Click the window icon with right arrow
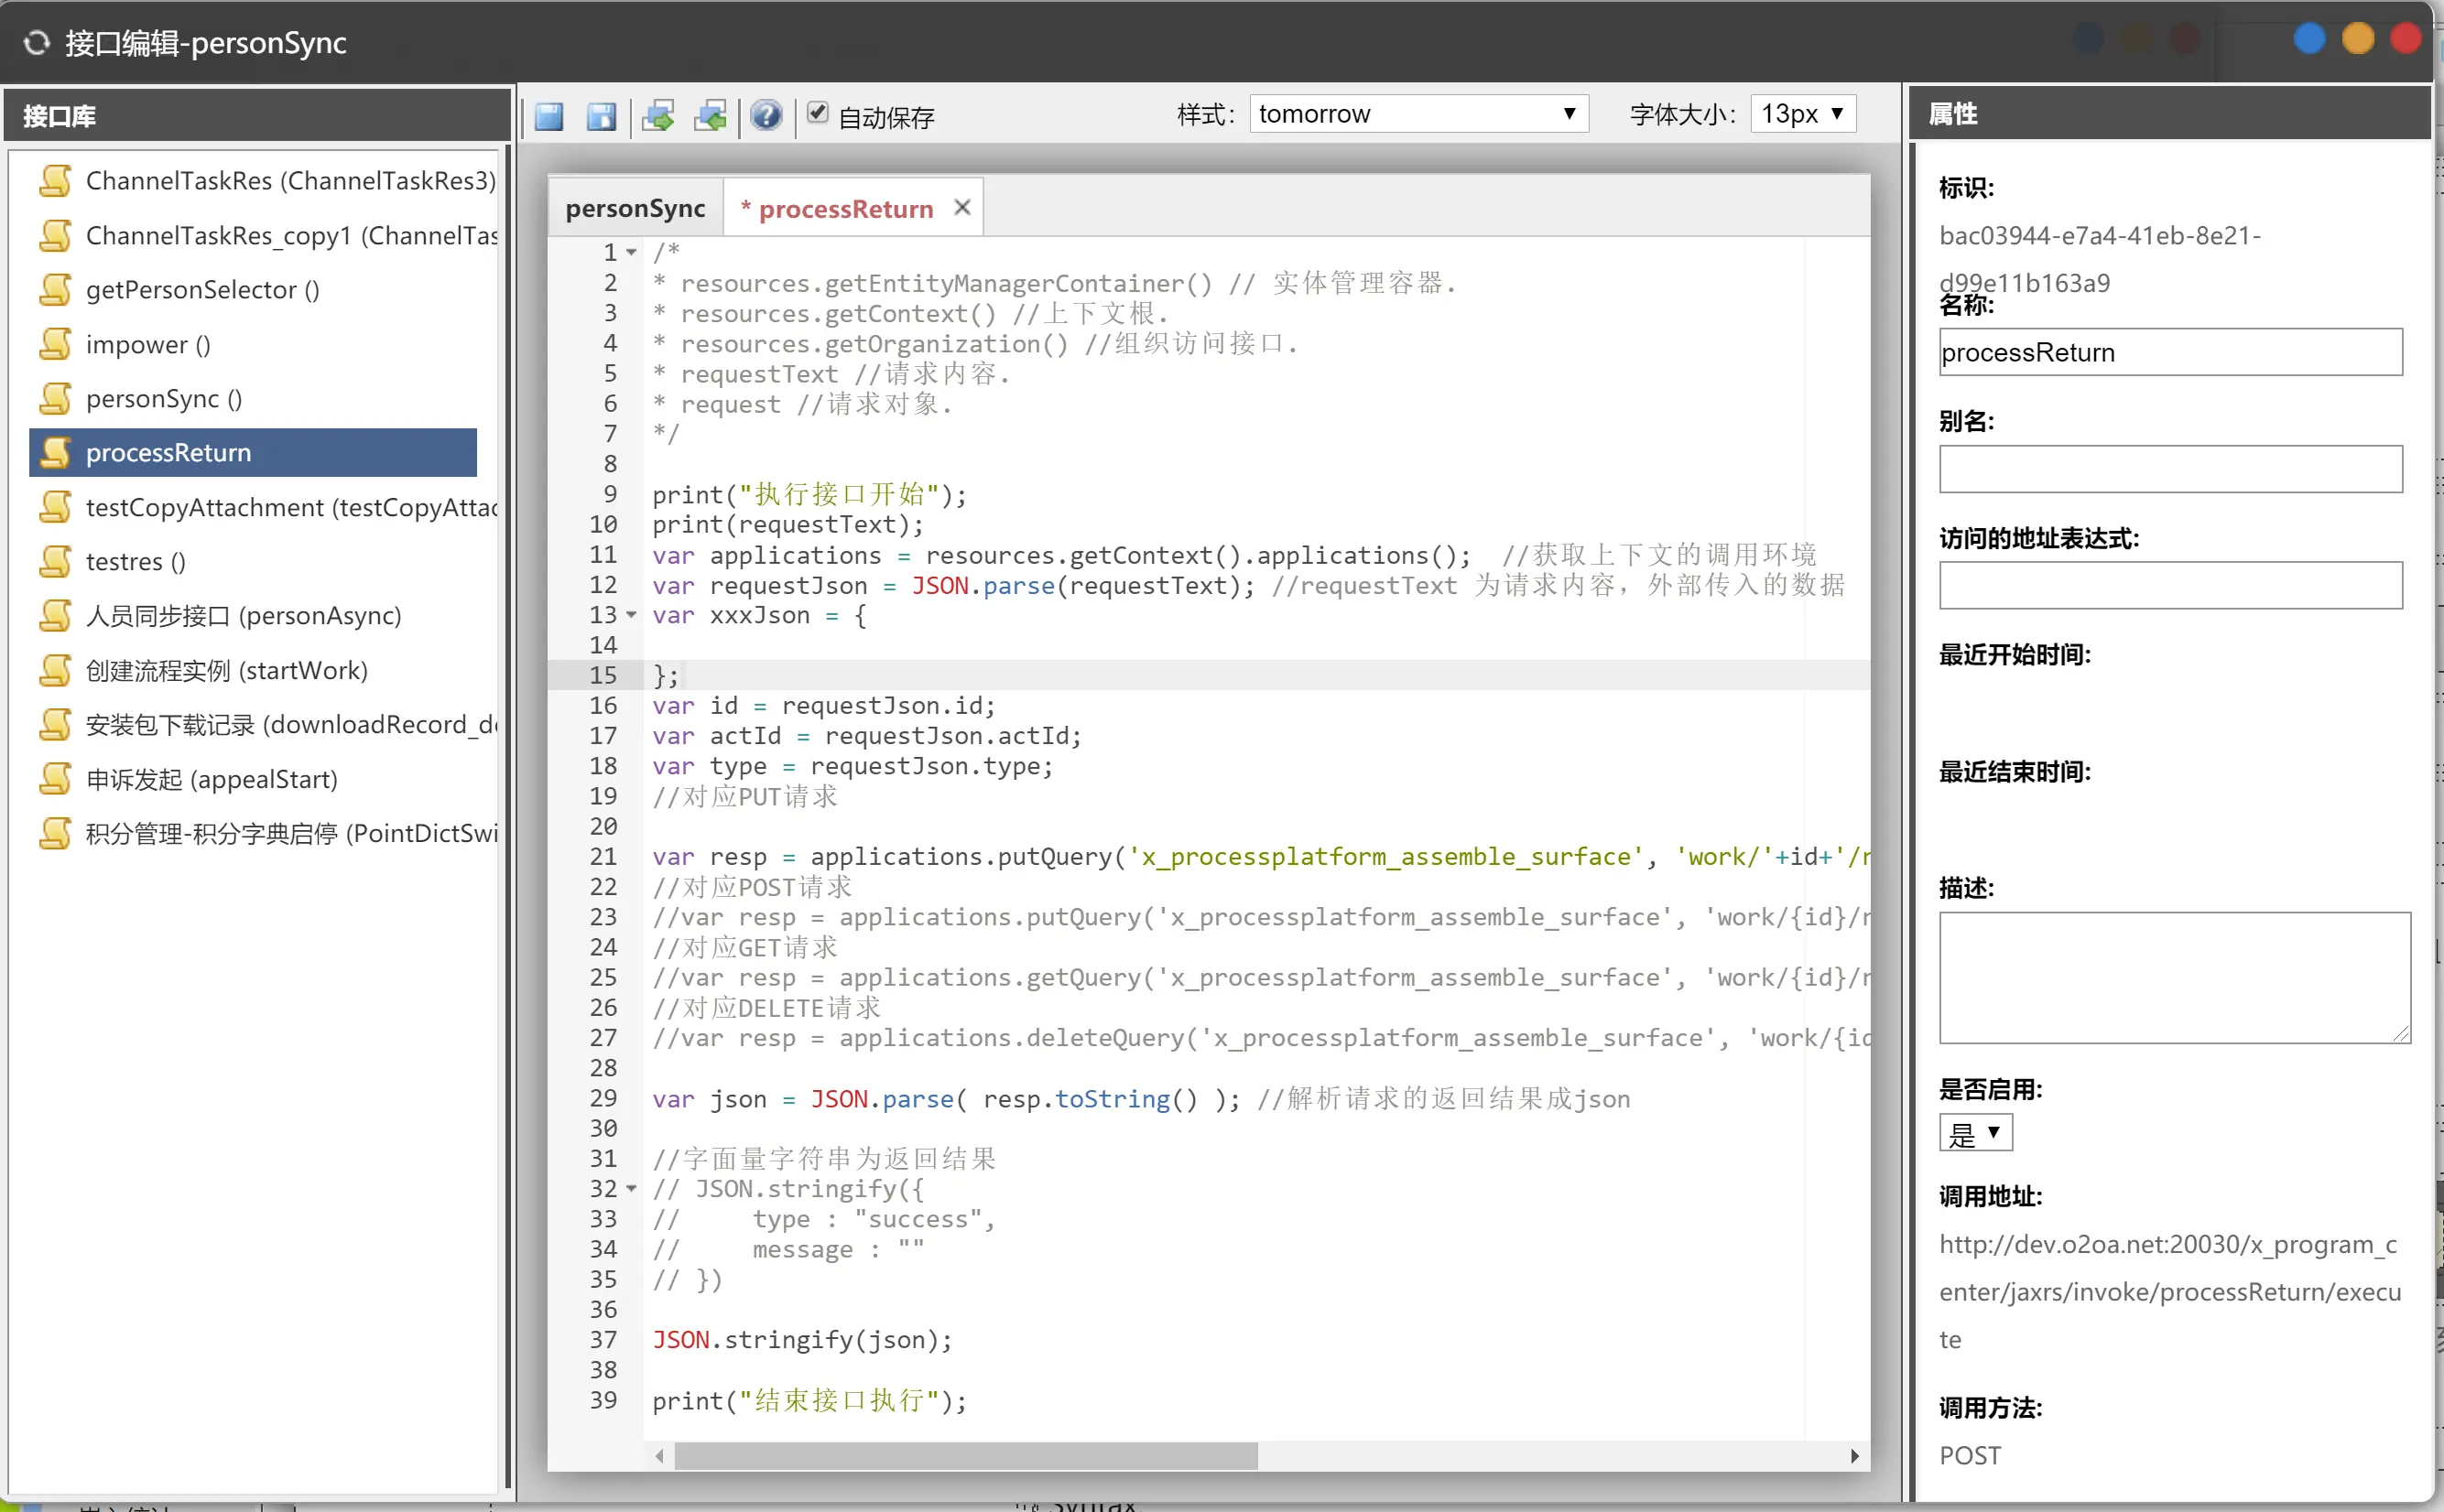Viewport: 2444px width, 1512px height. tap(658, 116)
